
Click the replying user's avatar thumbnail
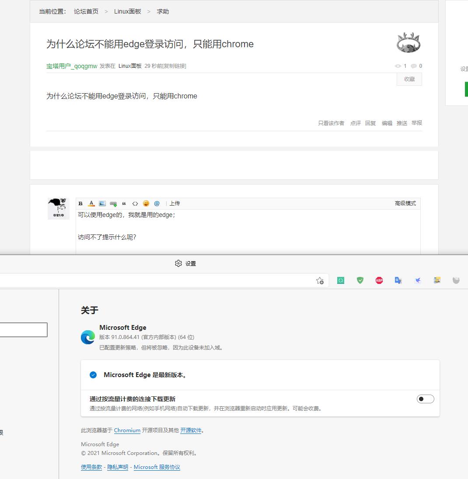58,209
